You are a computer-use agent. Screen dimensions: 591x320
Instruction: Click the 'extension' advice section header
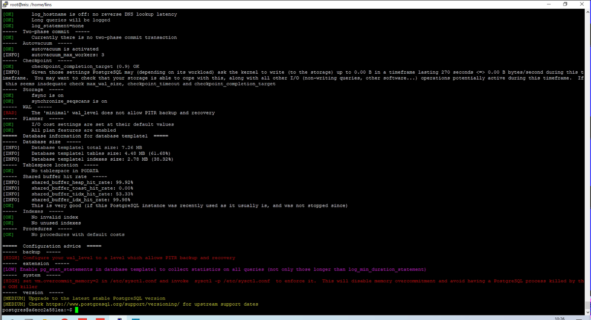pos(35,263)
